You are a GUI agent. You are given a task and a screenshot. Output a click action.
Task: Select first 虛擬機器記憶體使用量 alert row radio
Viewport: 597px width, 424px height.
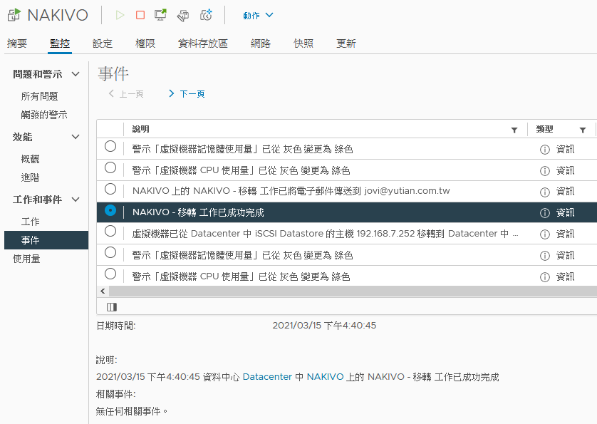[x=110, y=146]
